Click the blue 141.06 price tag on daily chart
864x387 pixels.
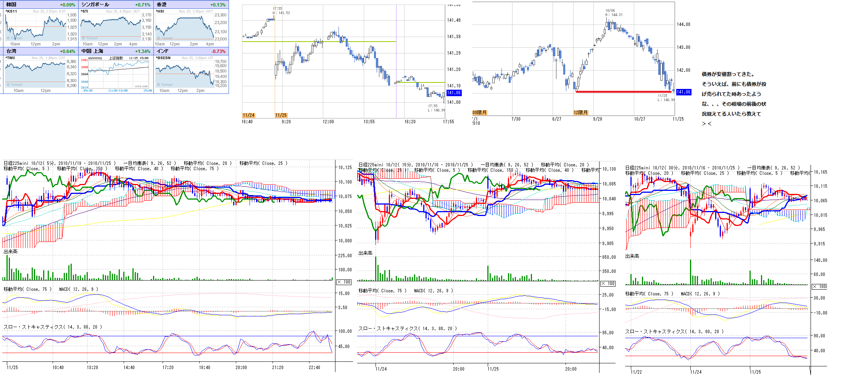[x=683, y=92]
